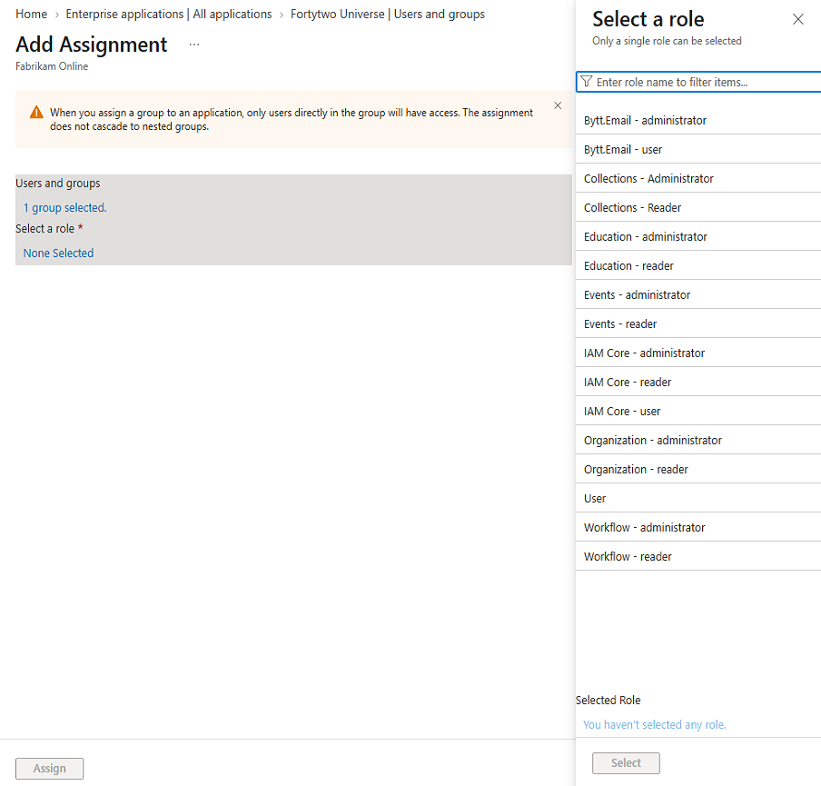821x786 pixels.
Task: Open the 1 group selected link
Action: 64,207
